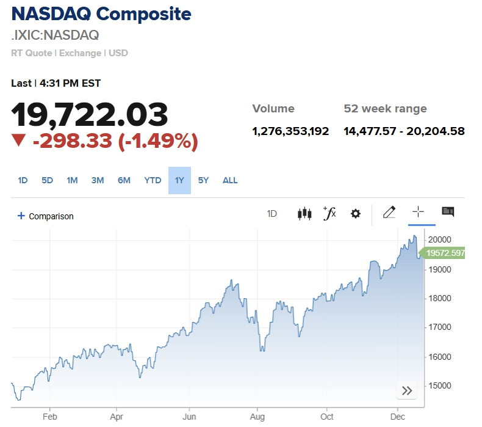This screenshot has width=482, height=427.
Task: Select the pencil drawing tool
Action: point(389,213)
